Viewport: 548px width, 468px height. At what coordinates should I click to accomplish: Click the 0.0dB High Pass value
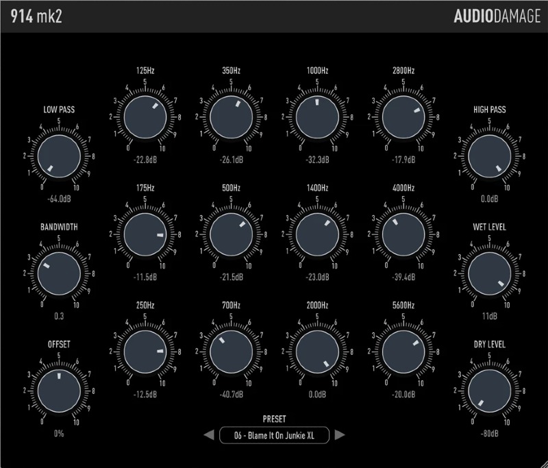pyautogui.click(x=489, y=199)
